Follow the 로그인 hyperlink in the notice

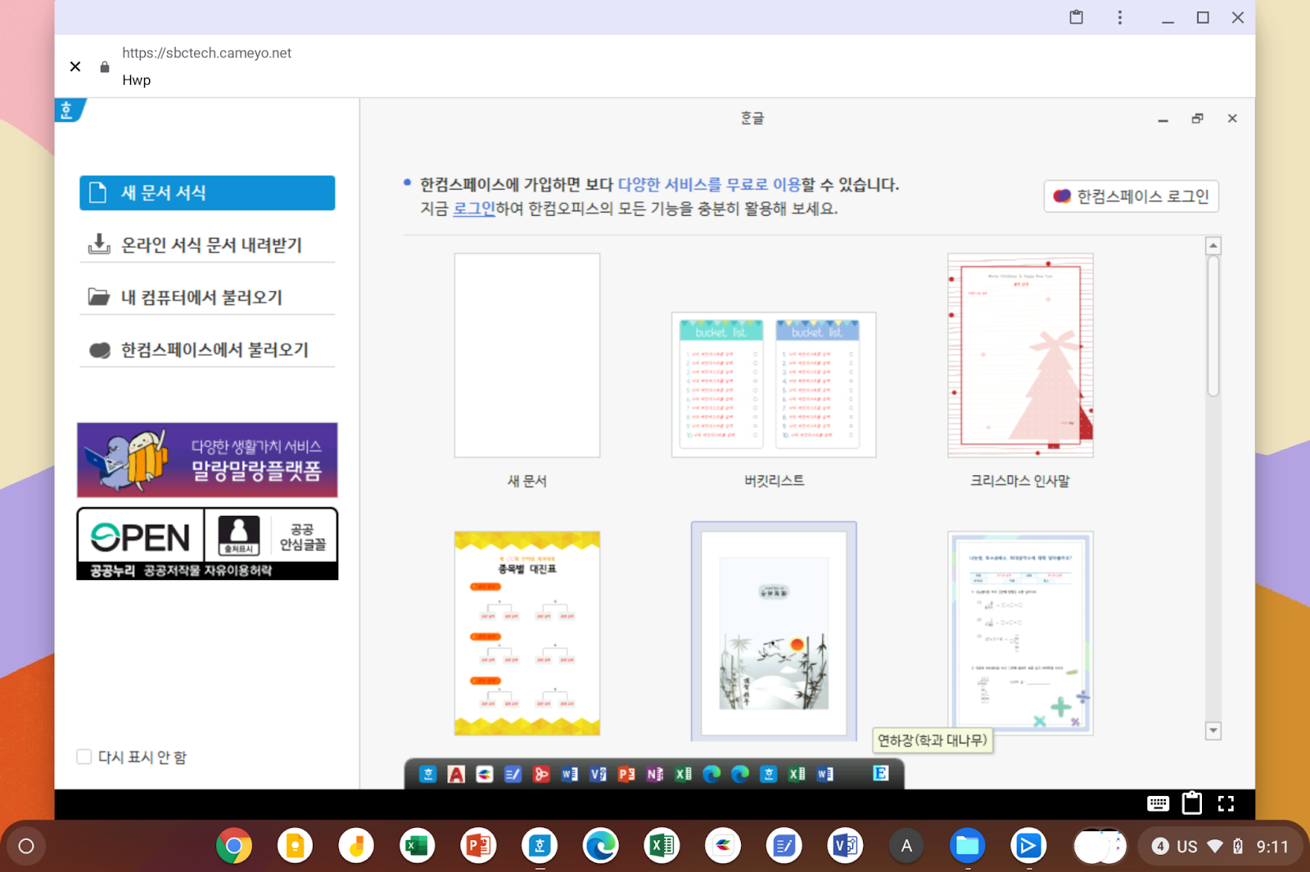click(x=474, y=209)
